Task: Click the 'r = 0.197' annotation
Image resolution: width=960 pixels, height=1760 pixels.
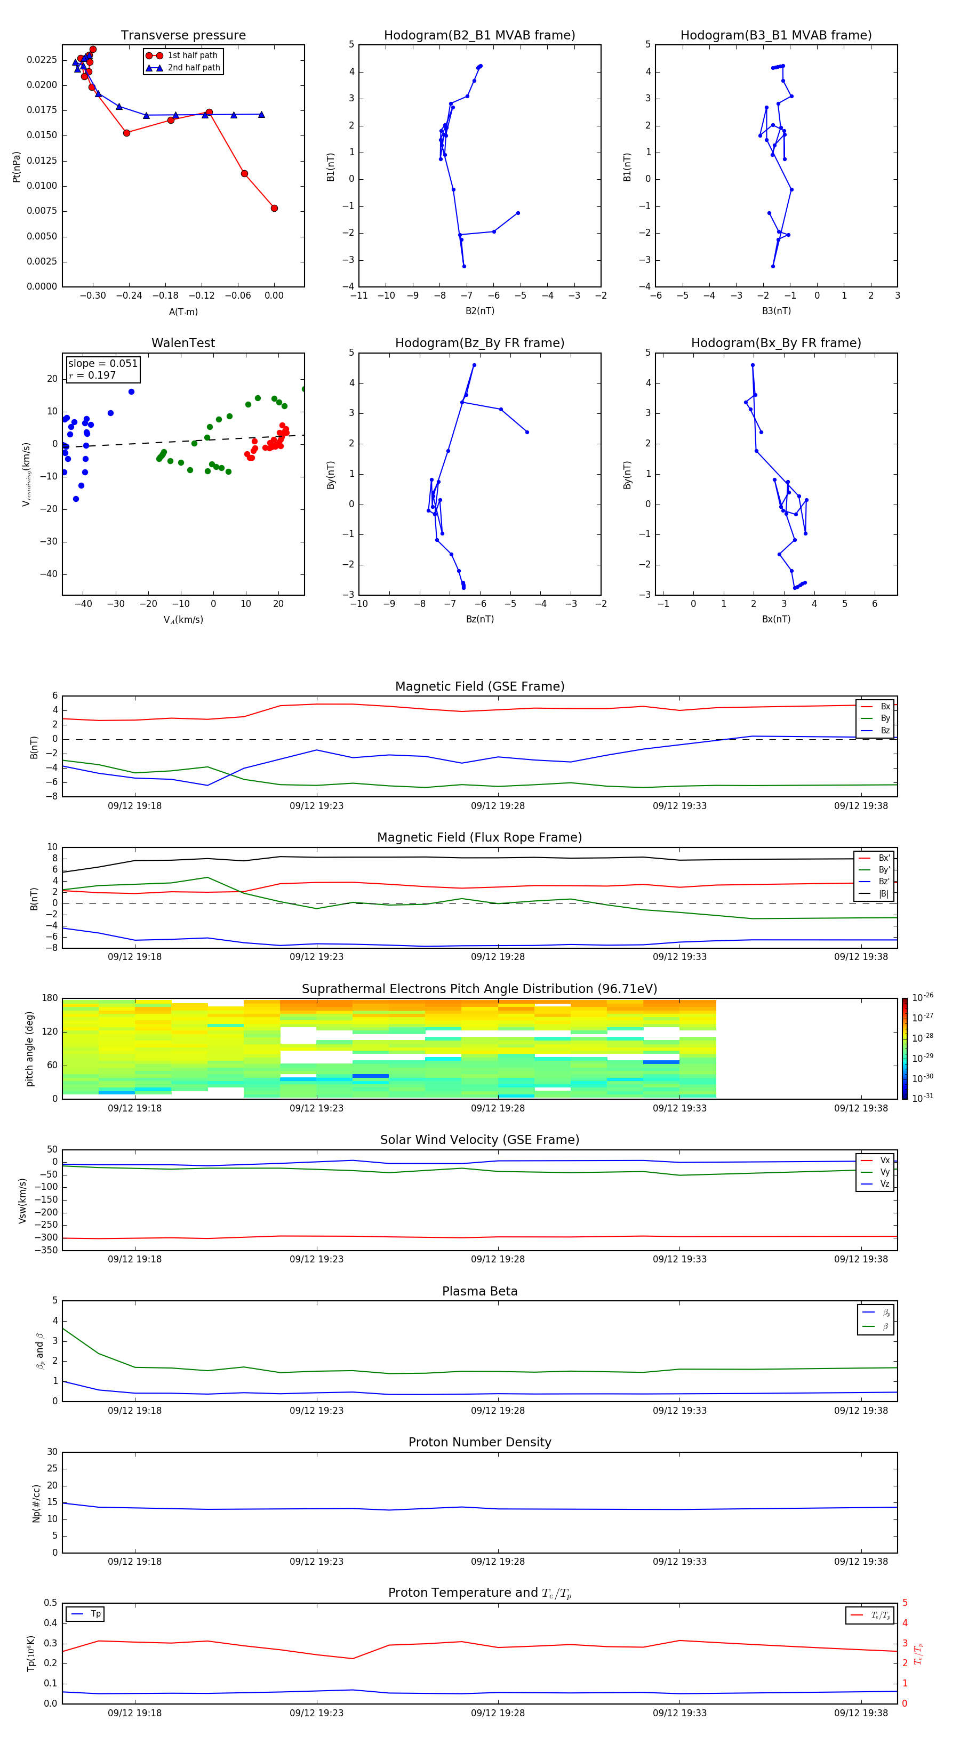Action: pos(92,375)
